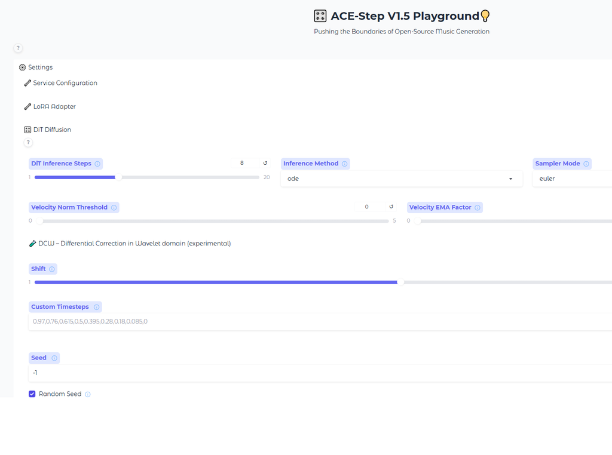612x455 pixels.
Task: Click the info icon beside Sampler Mode
Action: [586, 164]
